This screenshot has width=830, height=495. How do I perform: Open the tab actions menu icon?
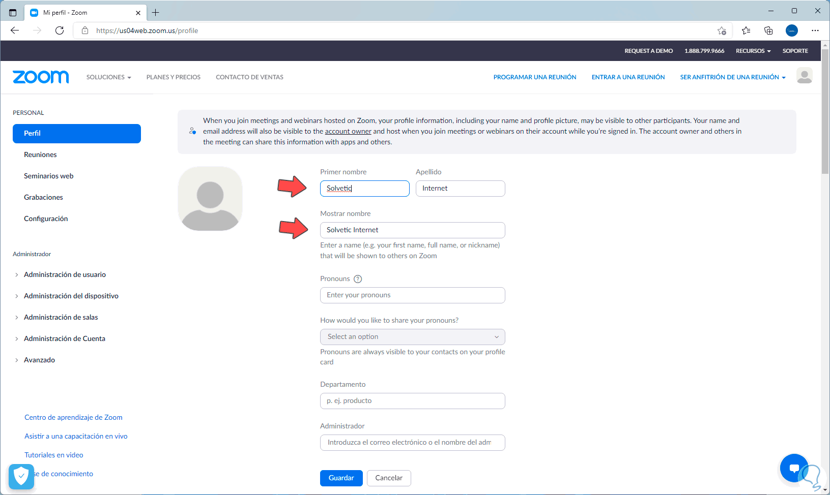pyautogui.click(x=13, y=13)
